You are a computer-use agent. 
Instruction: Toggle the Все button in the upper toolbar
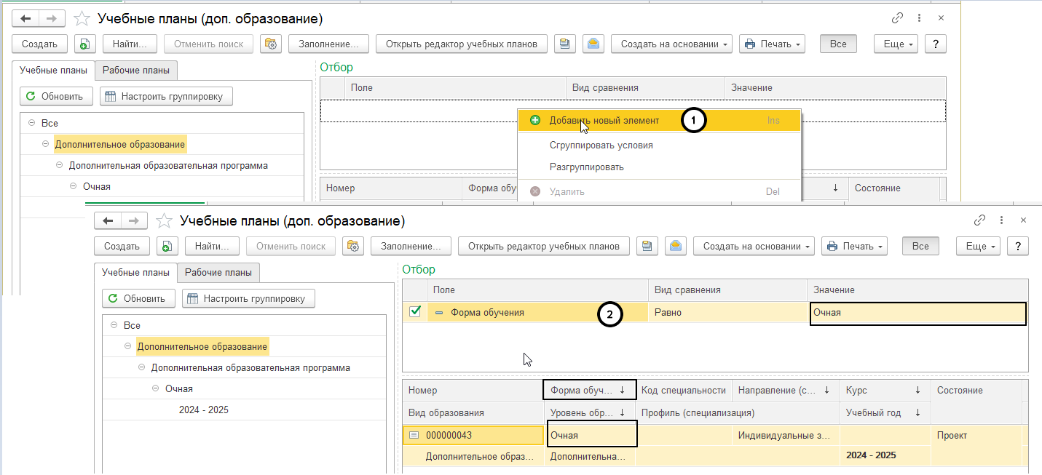838,44
